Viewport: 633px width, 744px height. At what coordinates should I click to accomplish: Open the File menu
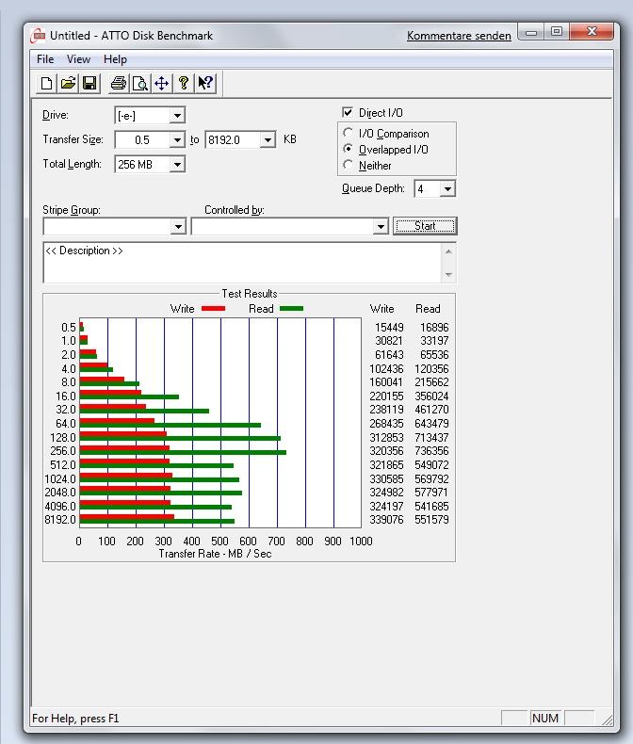coord(45,59)
